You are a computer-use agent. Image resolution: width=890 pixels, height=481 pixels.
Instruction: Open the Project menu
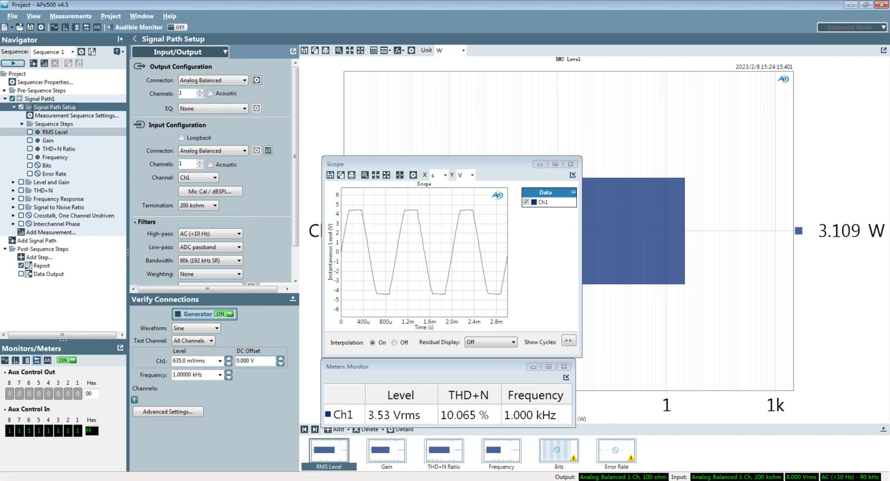pyautogui.click(x=110, y=16)
